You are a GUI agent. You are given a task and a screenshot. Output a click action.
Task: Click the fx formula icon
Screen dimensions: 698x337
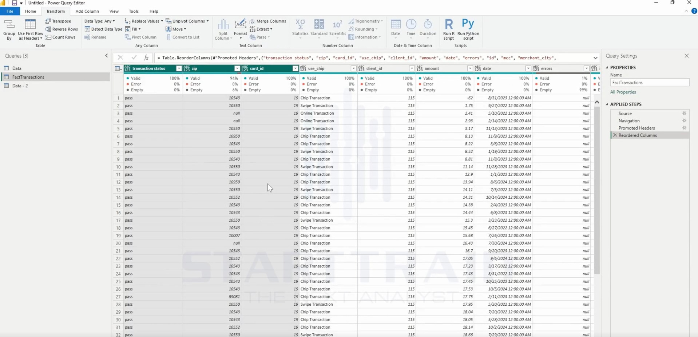[146, 58]
